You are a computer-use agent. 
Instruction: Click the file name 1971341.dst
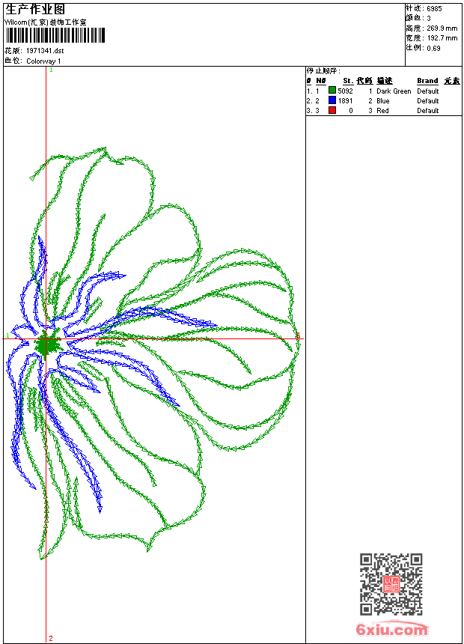[45, 51]
